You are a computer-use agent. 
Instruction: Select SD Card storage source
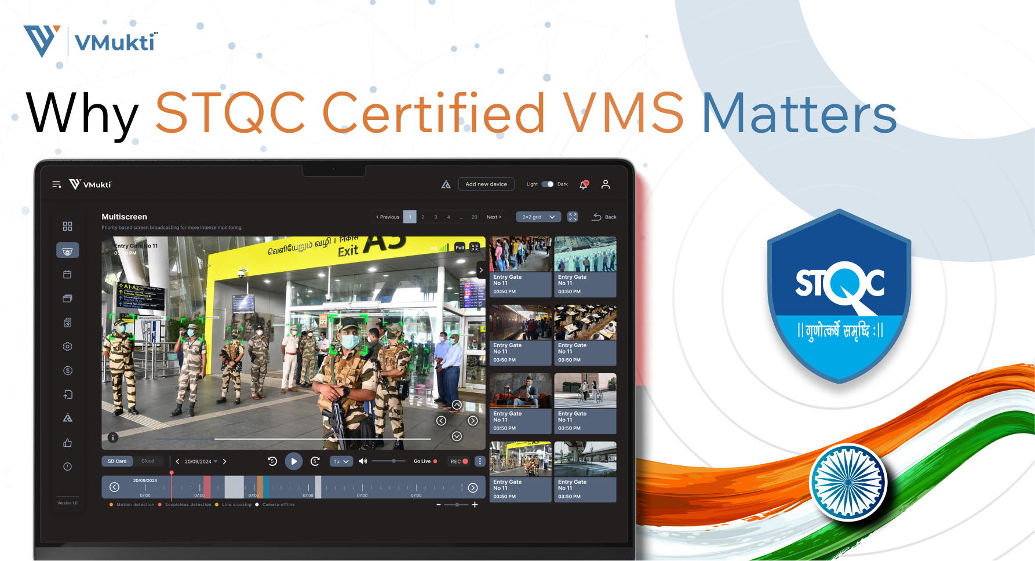[x=117, y=461]
